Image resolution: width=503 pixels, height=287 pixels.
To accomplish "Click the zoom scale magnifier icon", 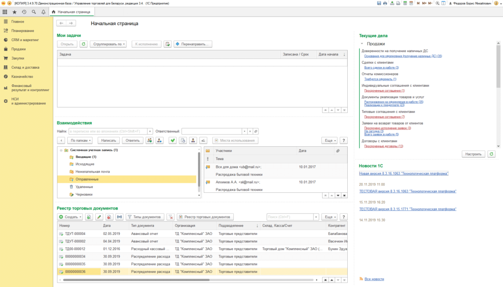I will click(437, 3).
